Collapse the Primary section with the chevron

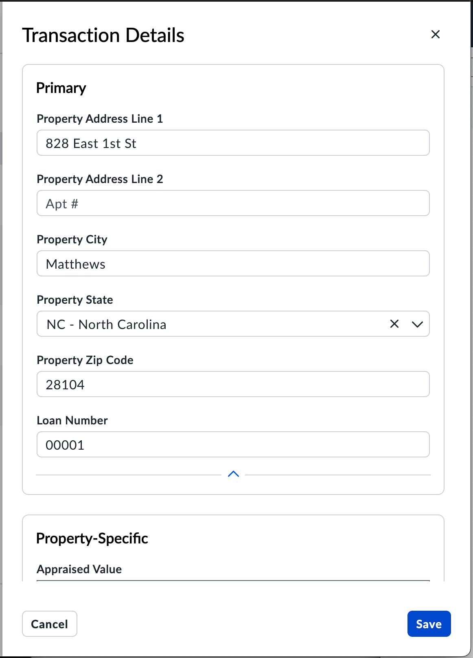point(233,474)
